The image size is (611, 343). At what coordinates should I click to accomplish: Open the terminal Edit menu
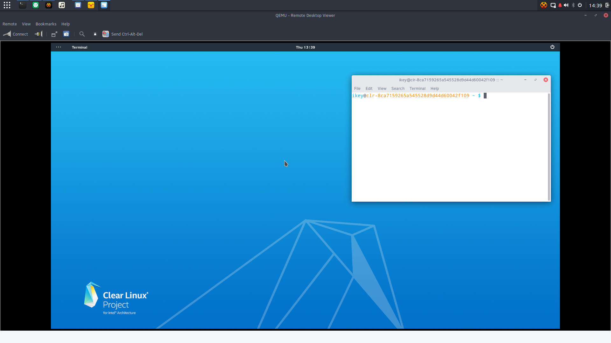[x=369, y=89]
